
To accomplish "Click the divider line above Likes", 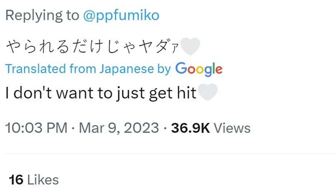I will [x=167, y=153].
